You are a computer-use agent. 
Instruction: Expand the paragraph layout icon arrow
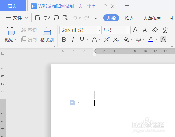79,103
